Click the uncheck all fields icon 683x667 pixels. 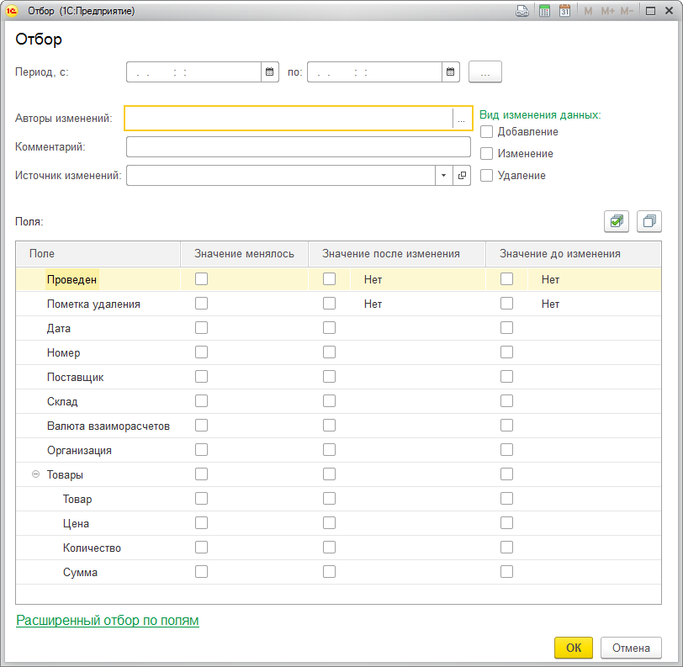tap(649, 221)
